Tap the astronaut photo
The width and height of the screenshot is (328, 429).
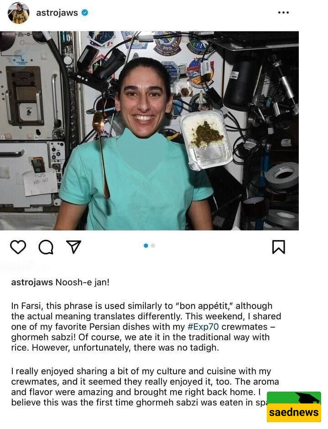(x=149, y=130)
